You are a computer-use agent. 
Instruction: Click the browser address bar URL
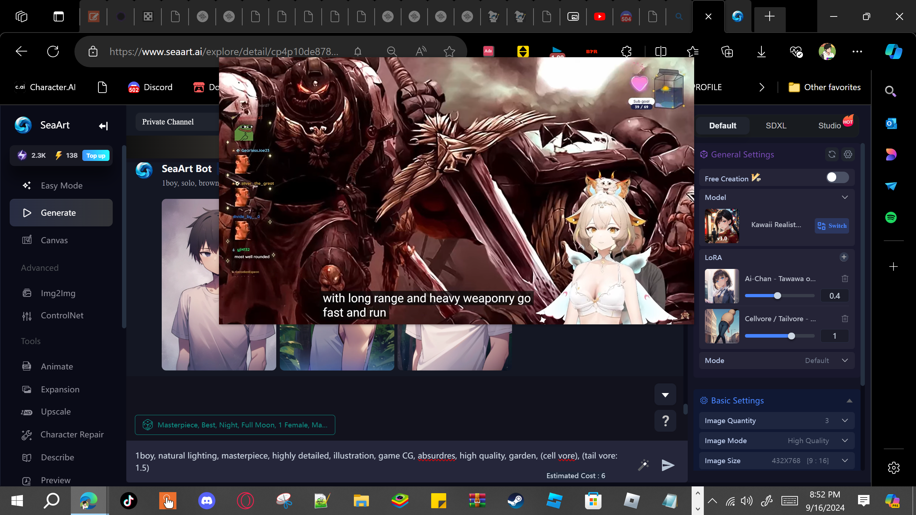[224, 51]
